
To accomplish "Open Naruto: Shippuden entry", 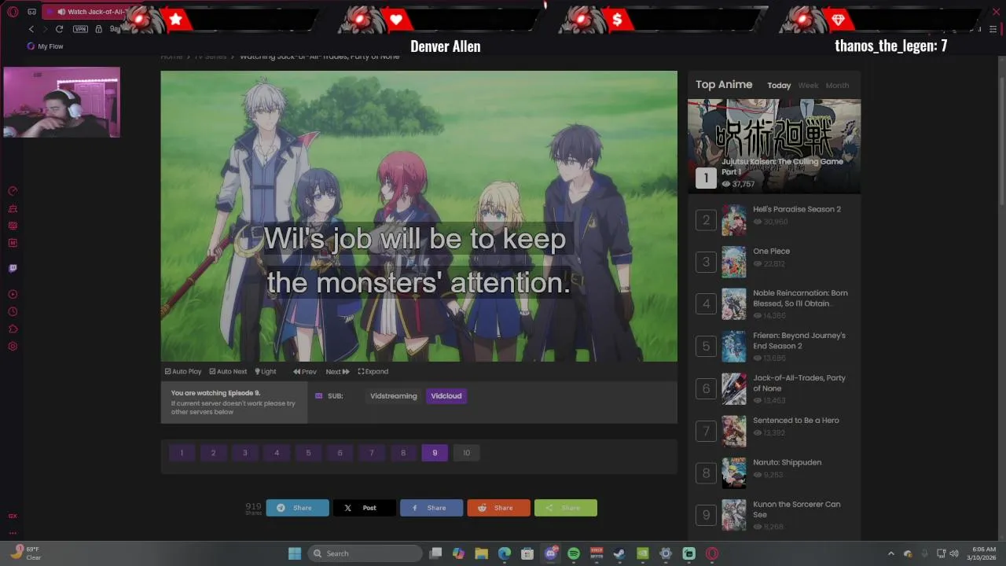I will [787, 462].
